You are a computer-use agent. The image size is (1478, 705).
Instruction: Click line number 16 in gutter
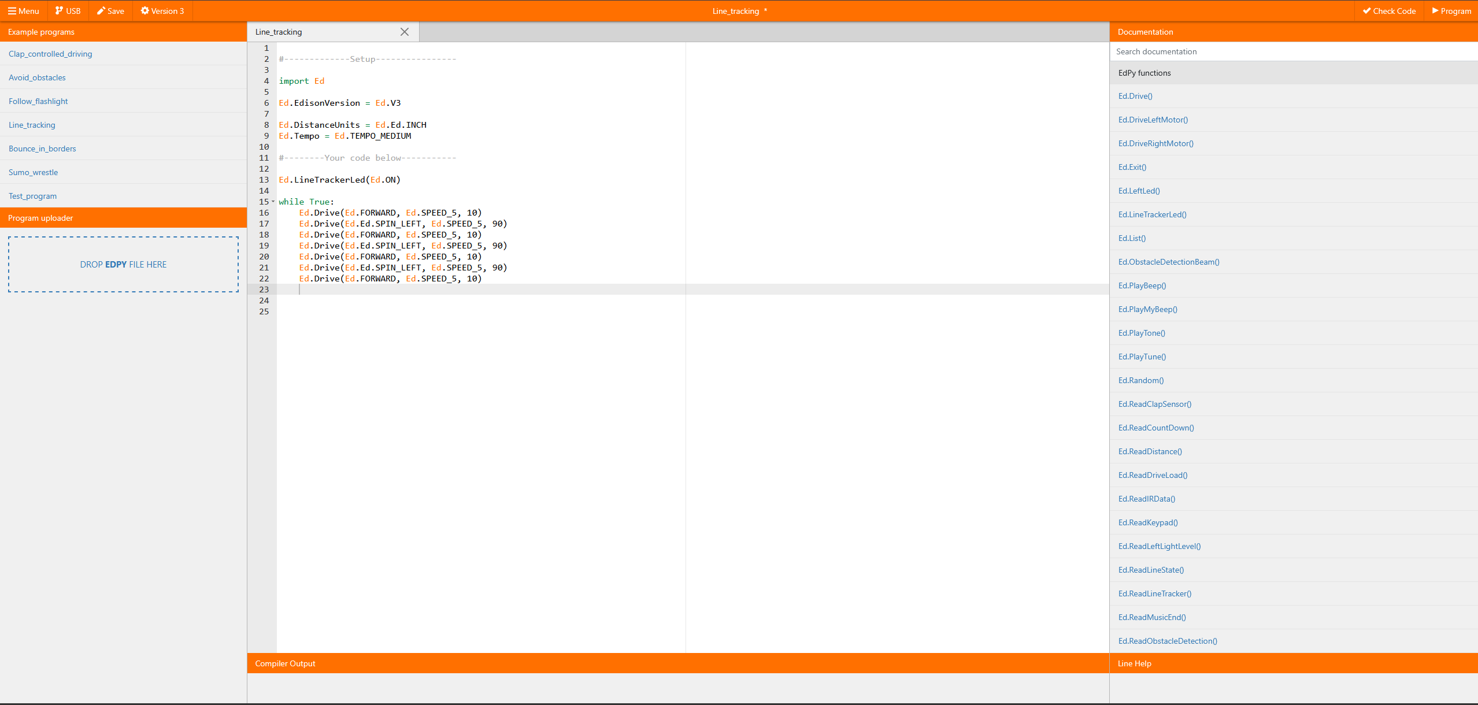click(264, 213)
